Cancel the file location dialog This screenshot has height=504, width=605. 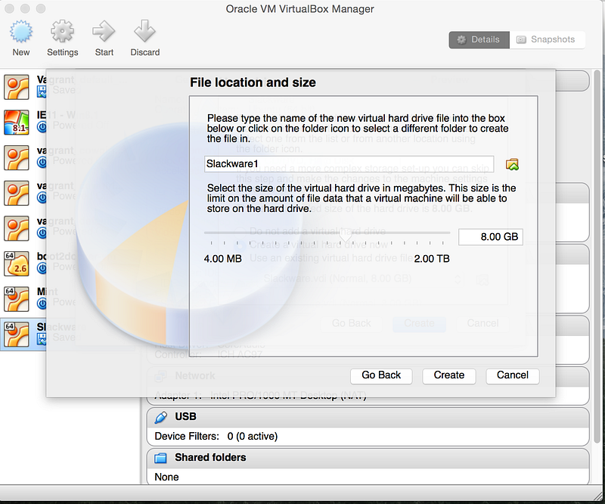pos(513,375)
